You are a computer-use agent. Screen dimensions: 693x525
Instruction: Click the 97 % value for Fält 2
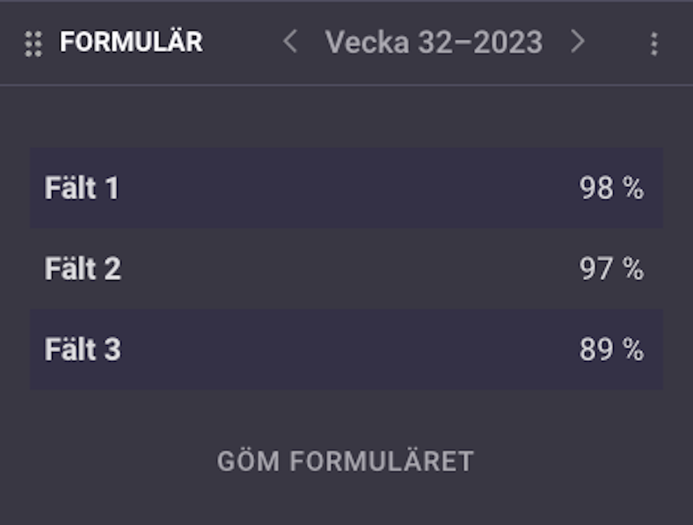point(611,268)
